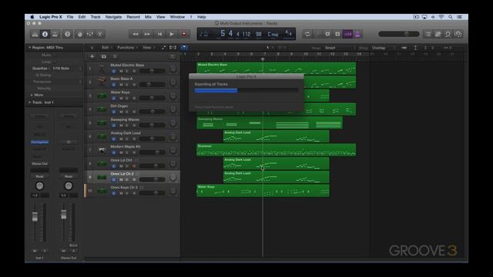Viewport: 493px width, 277px height.
Task: Click the waveform vertical zoom button
Action: click(404, 48)
